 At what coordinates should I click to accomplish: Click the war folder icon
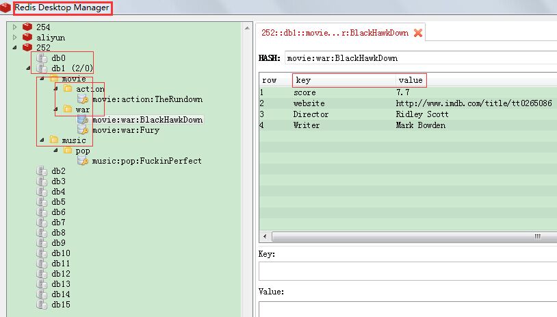68,109
